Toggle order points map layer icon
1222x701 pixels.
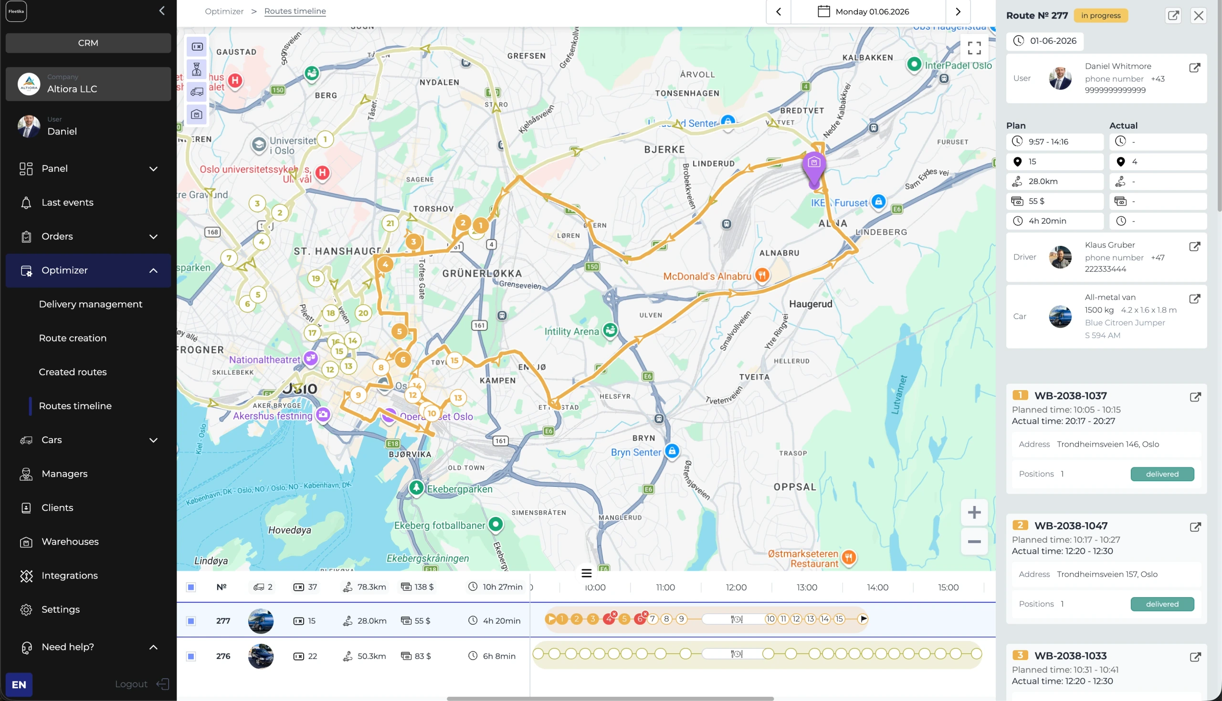[x=197, y=47]
